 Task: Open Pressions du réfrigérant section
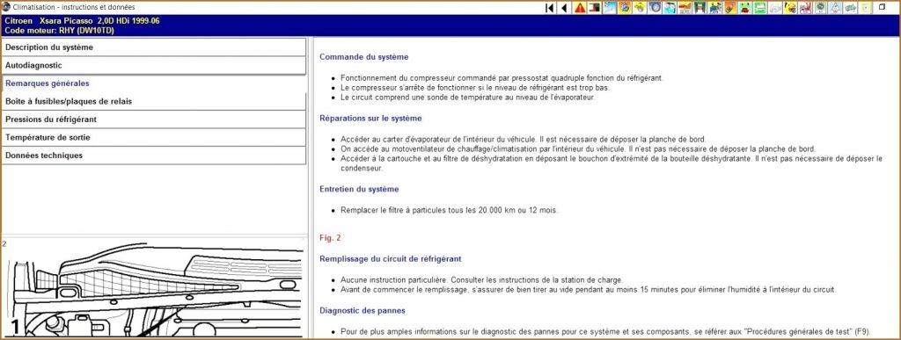pos(153,119)
